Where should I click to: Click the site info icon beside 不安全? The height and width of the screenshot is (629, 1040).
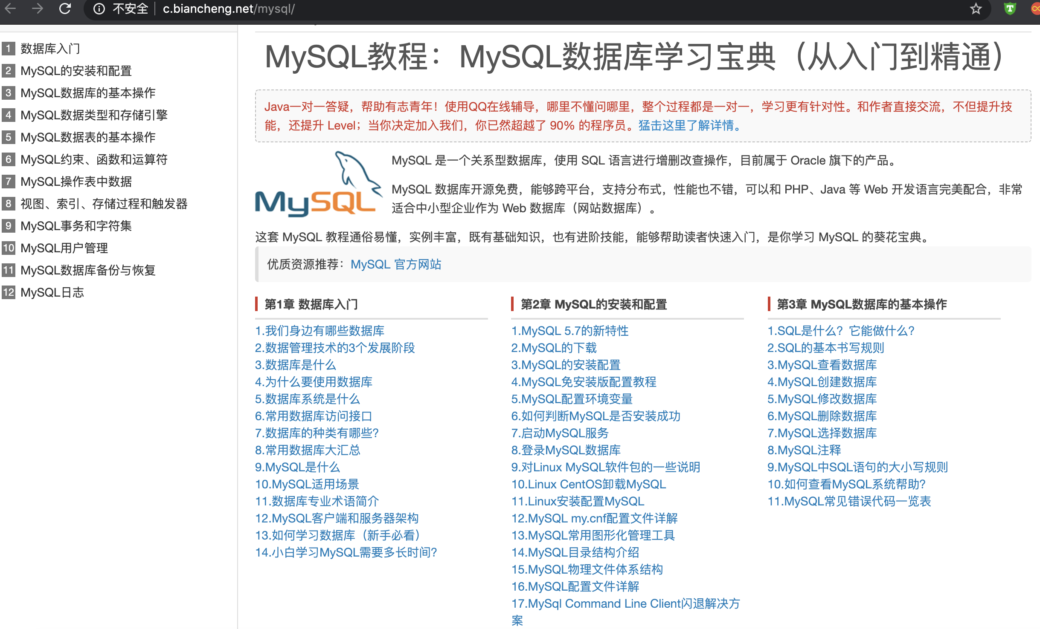(99, 9)
